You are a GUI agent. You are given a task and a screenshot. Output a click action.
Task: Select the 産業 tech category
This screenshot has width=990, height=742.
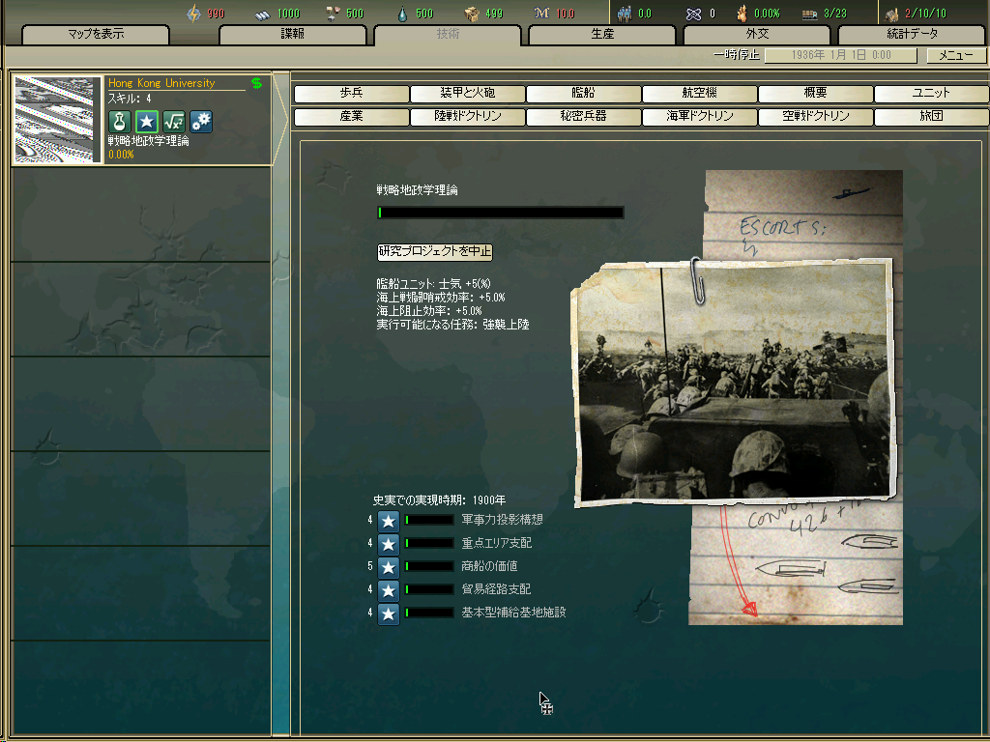[352, 117]
